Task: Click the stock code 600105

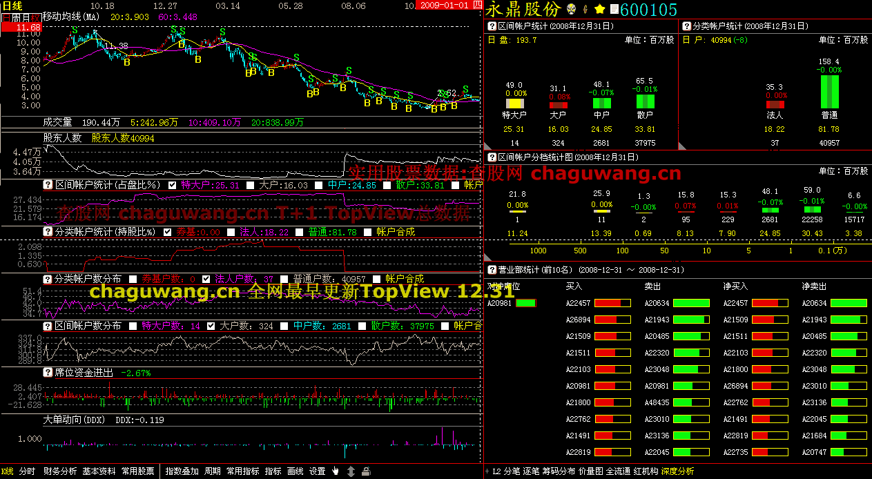Action: tap(648, 10)
